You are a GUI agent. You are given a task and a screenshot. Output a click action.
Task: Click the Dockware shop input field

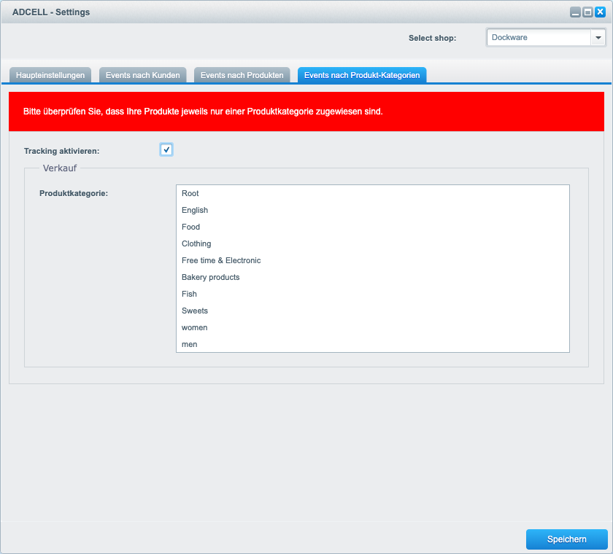[539, 37]
